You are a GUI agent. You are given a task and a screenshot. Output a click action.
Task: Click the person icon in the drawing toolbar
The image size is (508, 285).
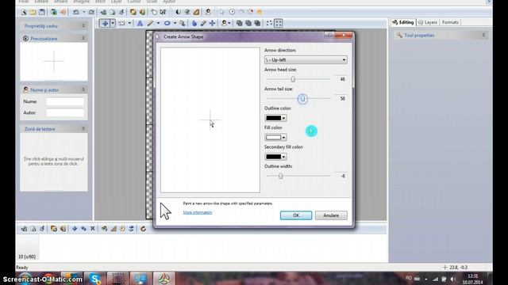(x=224, y=23)
